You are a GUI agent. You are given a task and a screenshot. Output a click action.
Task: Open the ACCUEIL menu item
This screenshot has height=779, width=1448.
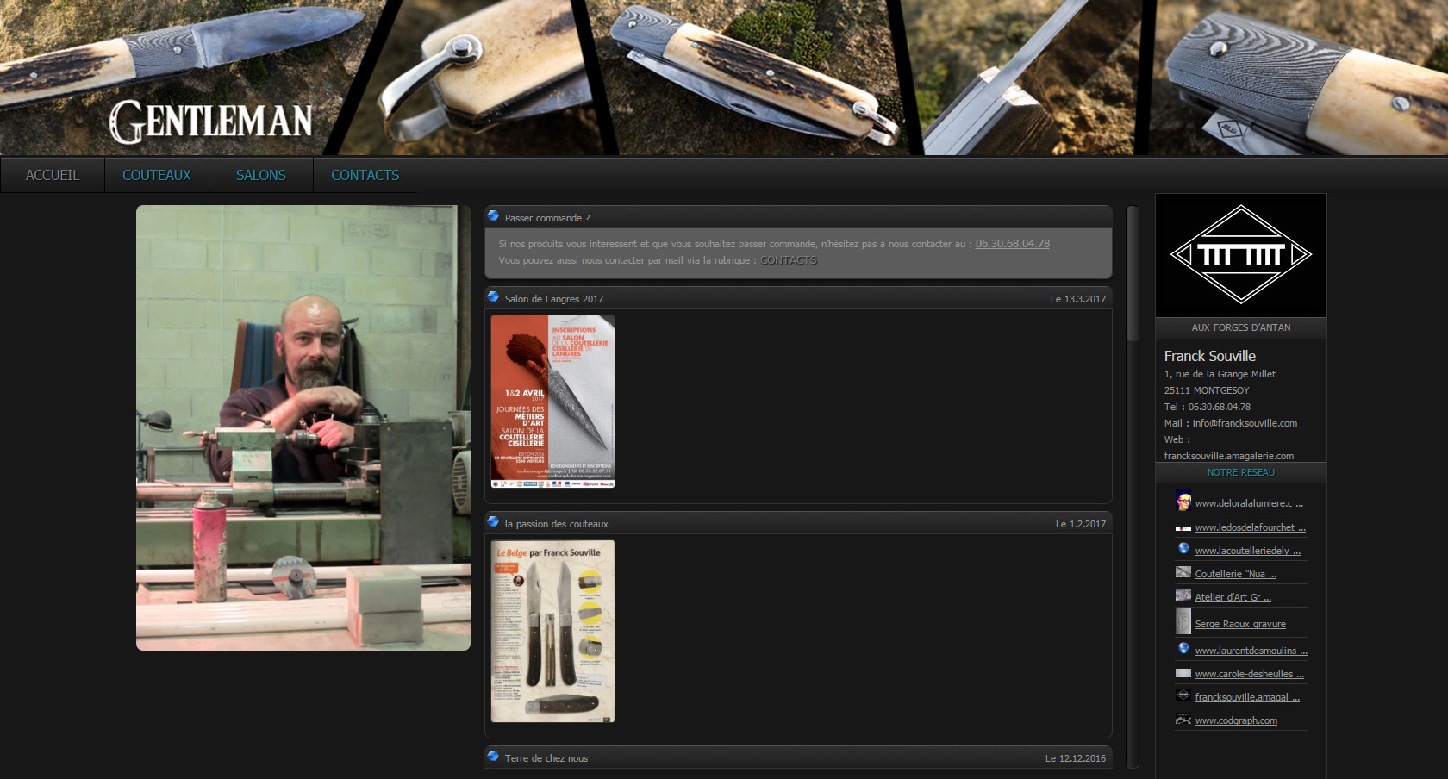53,175
